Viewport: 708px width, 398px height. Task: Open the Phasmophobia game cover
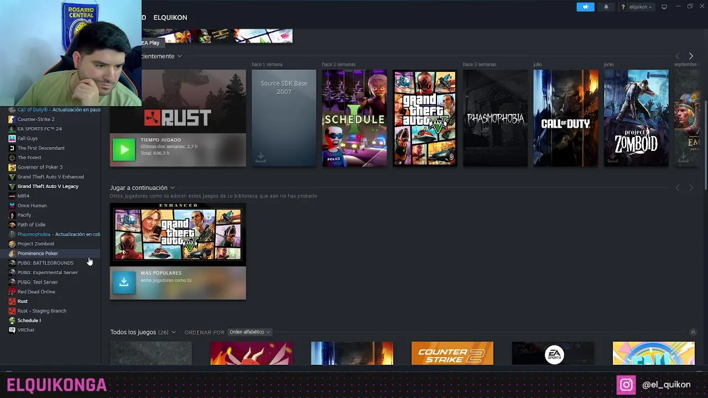pos(495,118)
